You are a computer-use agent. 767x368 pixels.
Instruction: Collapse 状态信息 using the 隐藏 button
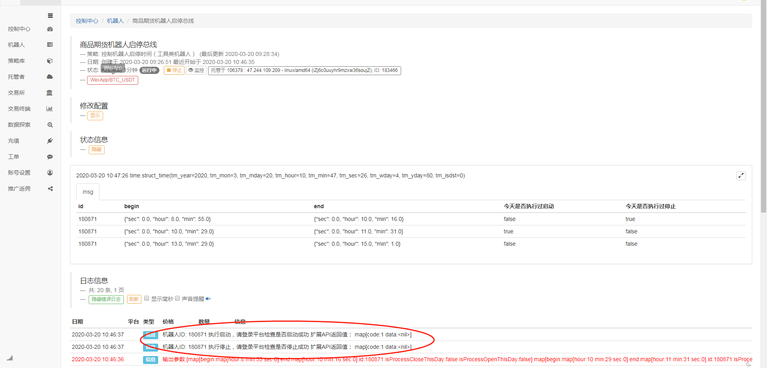point(96,149)
